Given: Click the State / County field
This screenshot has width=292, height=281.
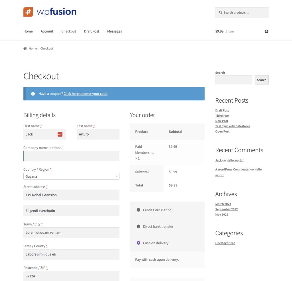Looking at the screenshot, I should point(71,254).
